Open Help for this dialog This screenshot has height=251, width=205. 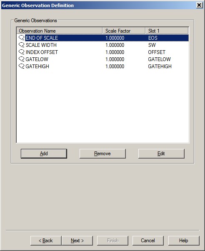click(x=184, y=241)
